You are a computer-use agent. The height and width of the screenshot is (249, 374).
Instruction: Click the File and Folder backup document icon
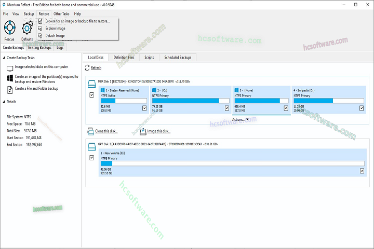tap(10, 90)
